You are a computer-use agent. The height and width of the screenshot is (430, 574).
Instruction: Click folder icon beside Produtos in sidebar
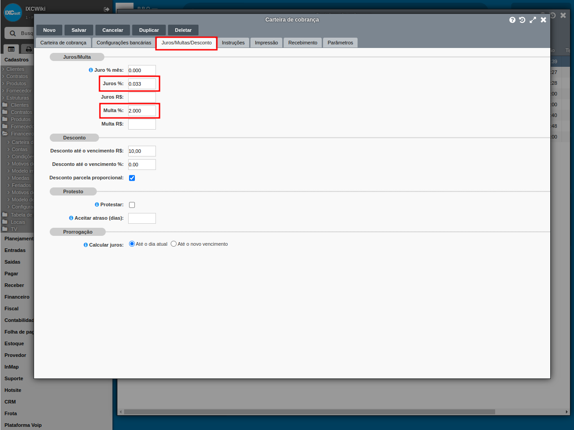pos(5,119)
